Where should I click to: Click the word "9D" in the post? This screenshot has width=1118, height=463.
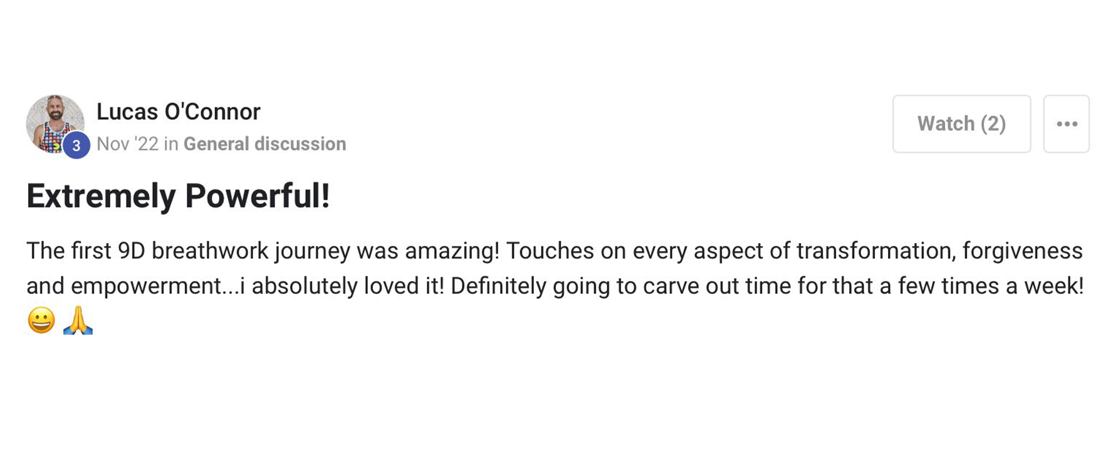pyautogui.click(x=131, y=251)
